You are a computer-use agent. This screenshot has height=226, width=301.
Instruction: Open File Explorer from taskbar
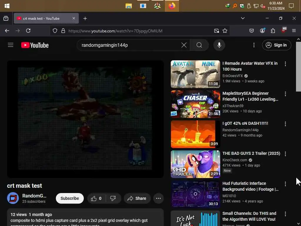point(129,6)
